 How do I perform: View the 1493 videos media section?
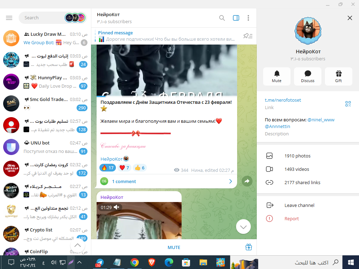click(x=308, y=169)
